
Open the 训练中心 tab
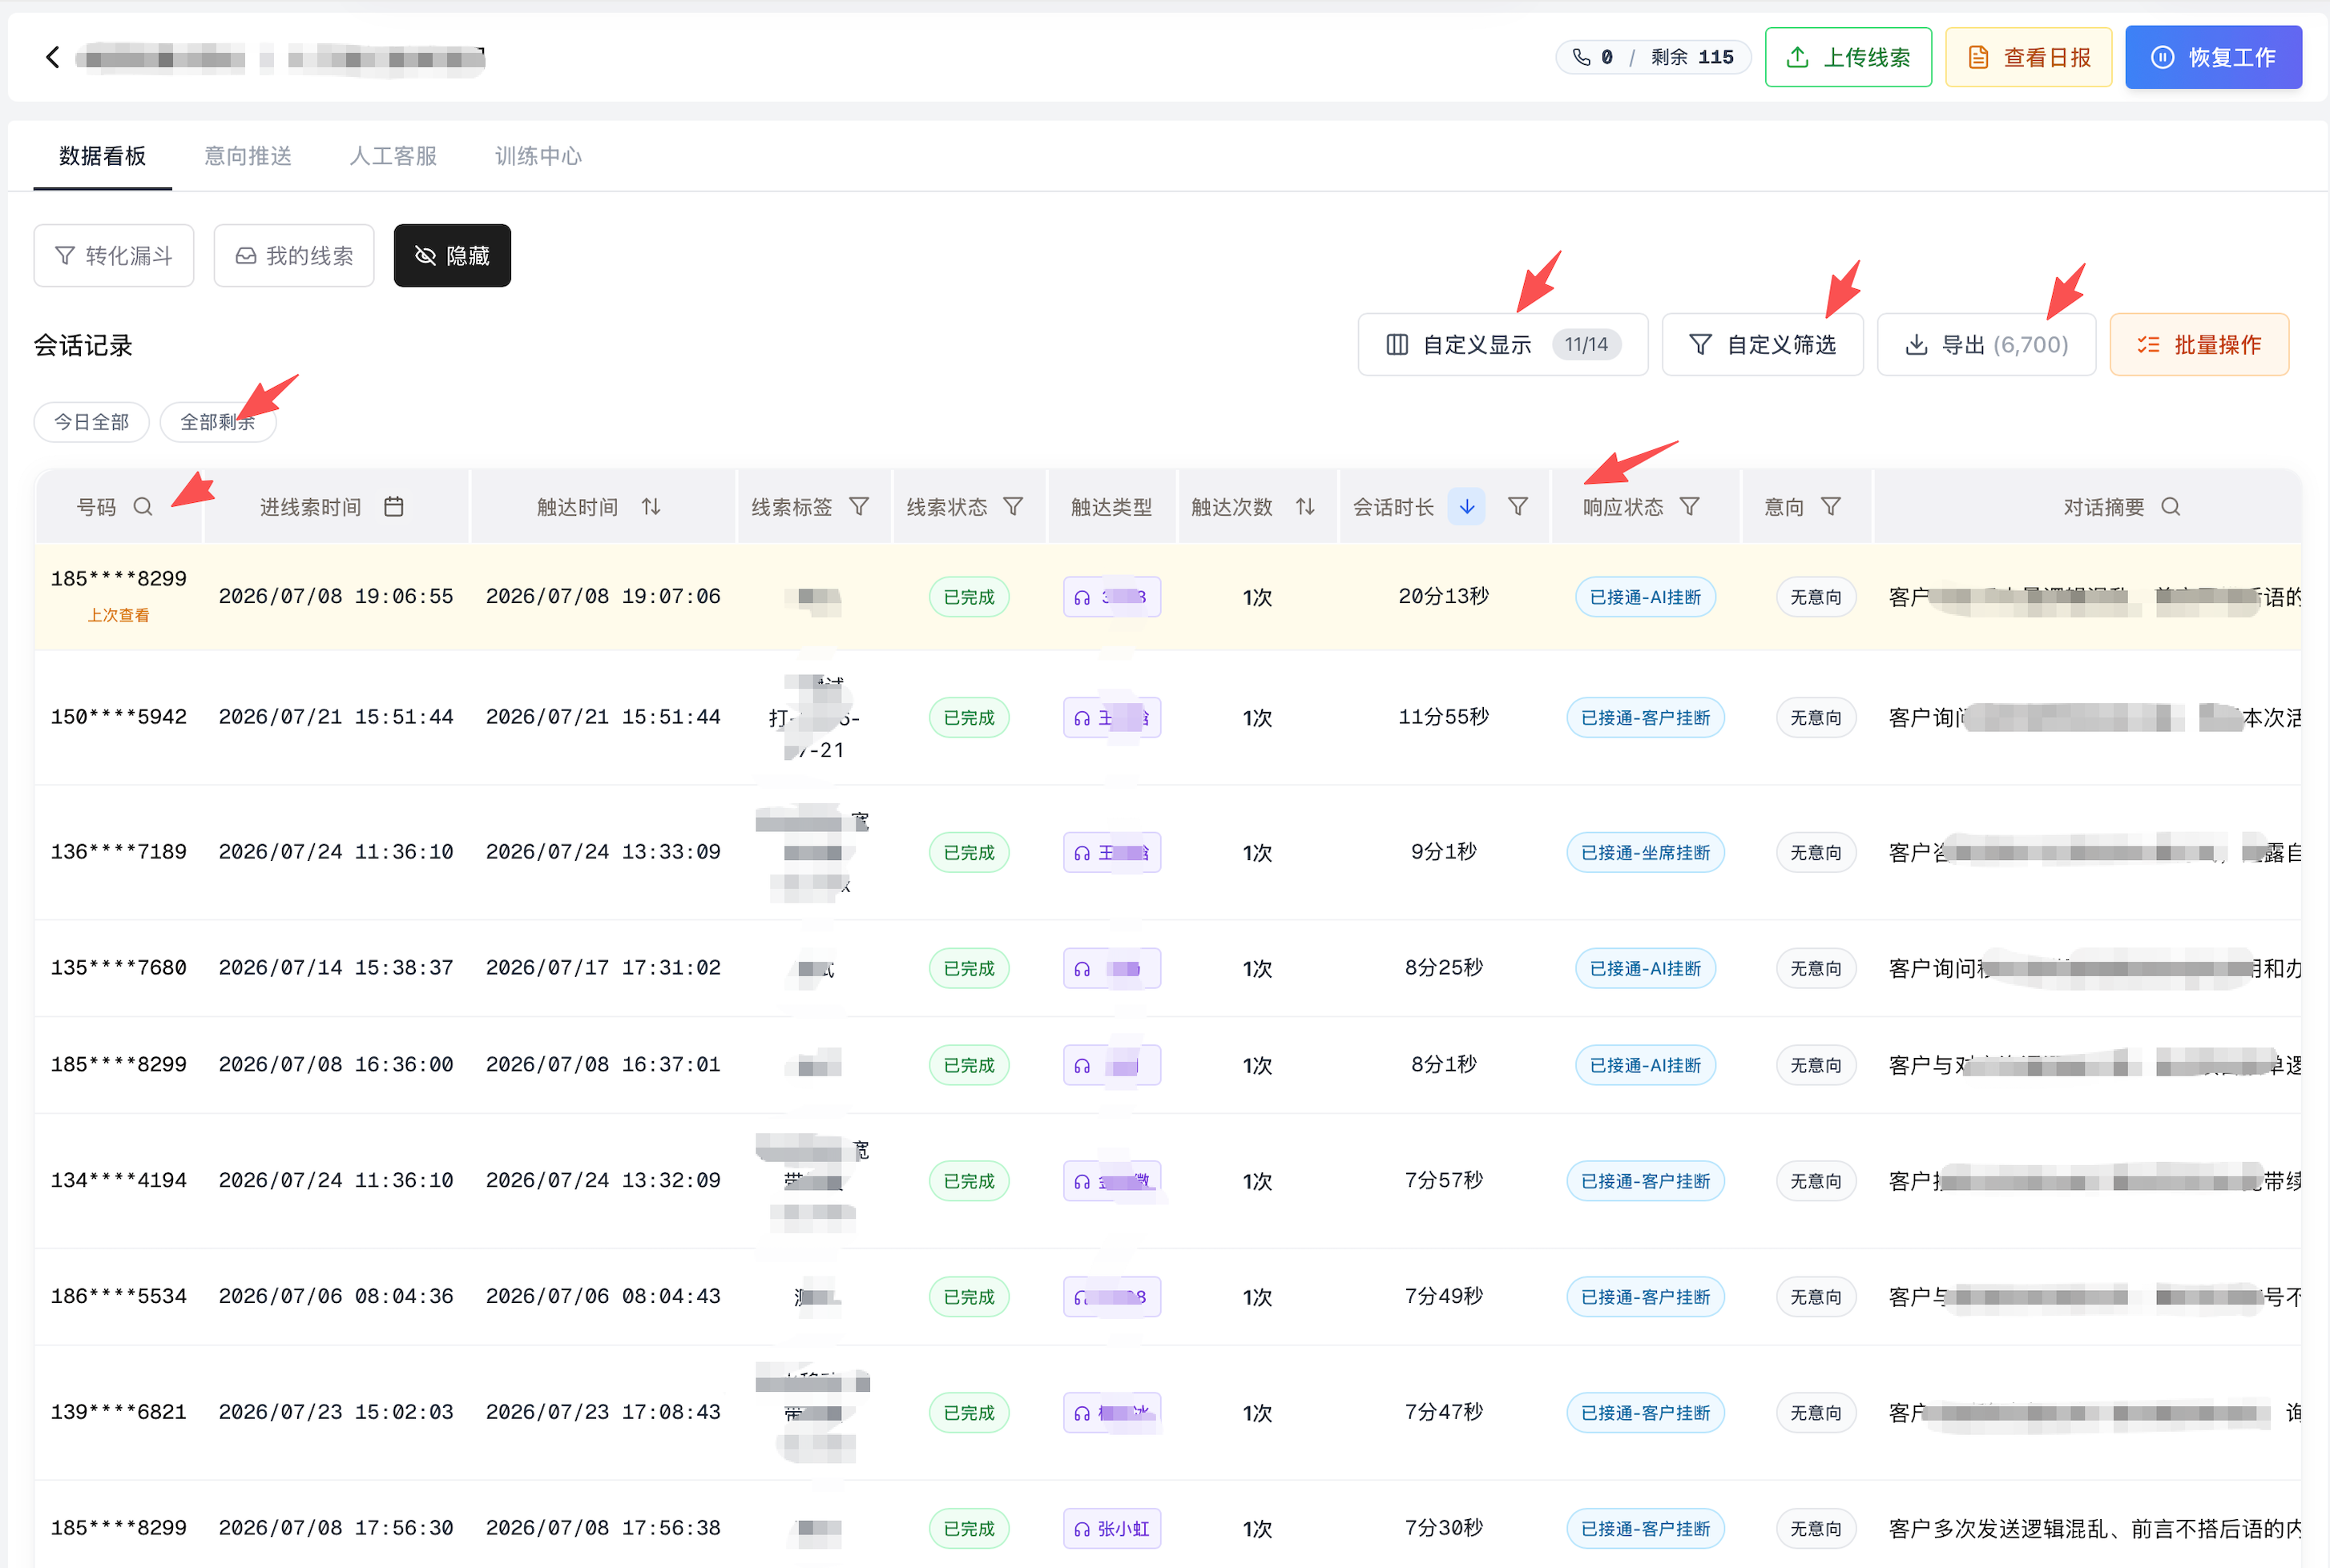(x=538, y=156)
